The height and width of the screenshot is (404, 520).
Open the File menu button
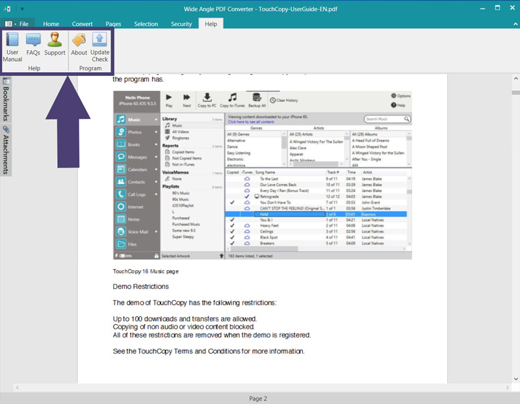17,24
